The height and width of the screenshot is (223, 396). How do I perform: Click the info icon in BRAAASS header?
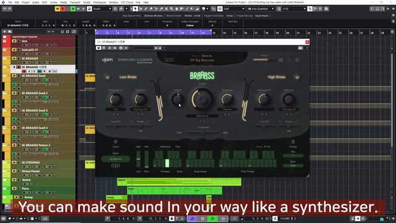[x=297, y=60]
